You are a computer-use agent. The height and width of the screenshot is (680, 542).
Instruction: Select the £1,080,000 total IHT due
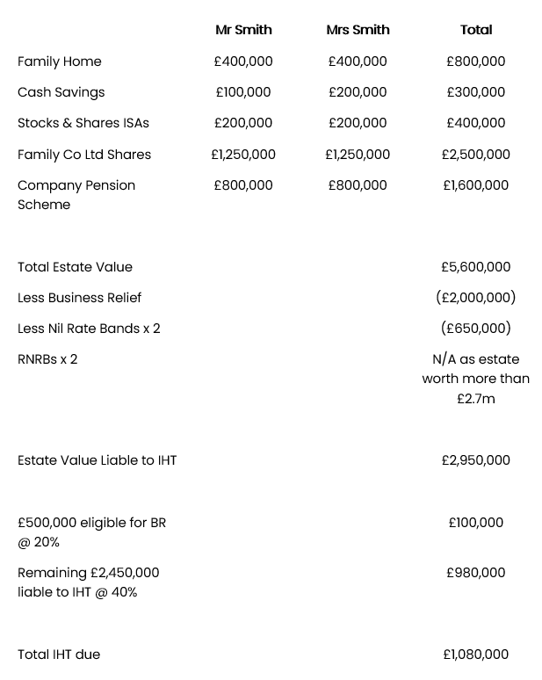(476, 654)
